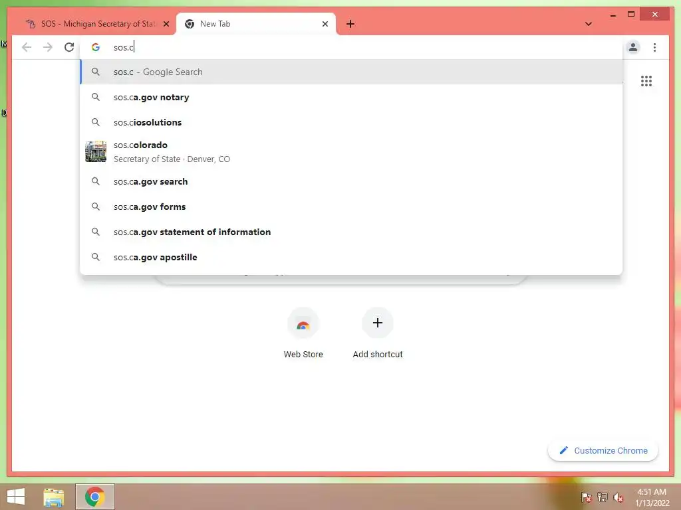Select the New Tab tab
Screen dimensions: 681x510
pyautogui.click(x=256, y=24)
